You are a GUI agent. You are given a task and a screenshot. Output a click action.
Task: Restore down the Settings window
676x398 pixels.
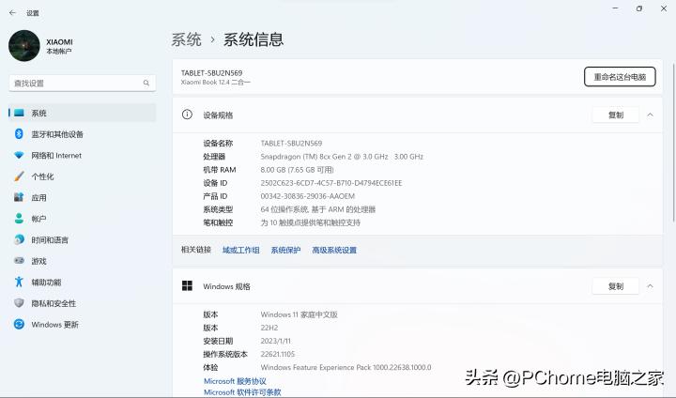pyautogui.click(x=639, y=8)
